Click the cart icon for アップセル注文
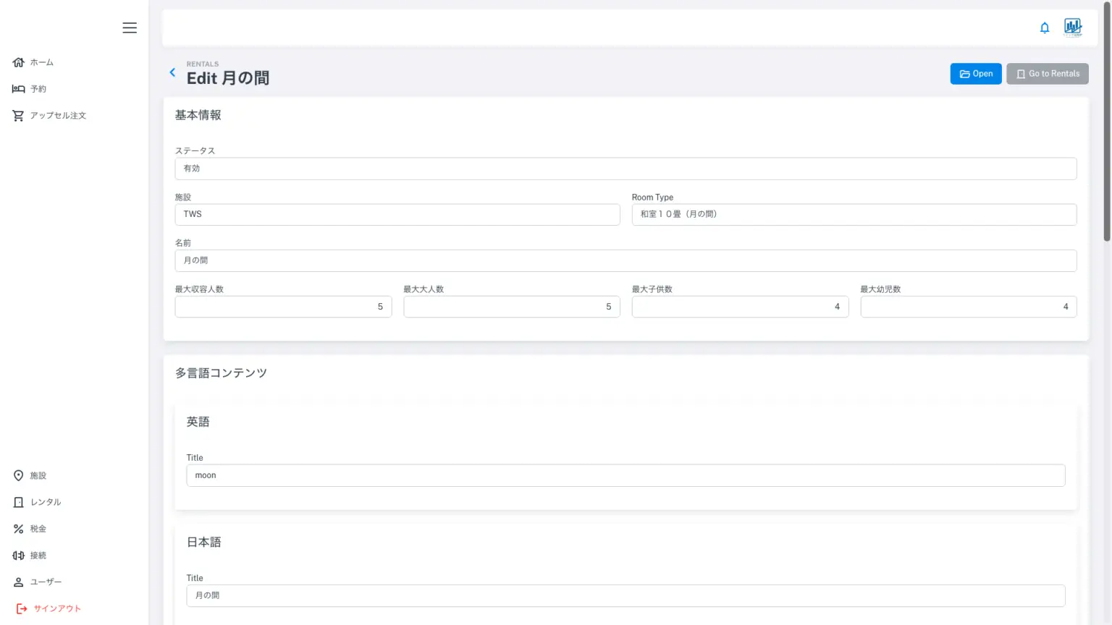 19,116
